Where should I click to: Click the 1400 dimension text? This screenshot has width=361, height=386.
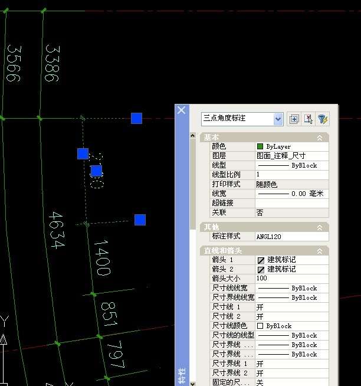[103, 257]
